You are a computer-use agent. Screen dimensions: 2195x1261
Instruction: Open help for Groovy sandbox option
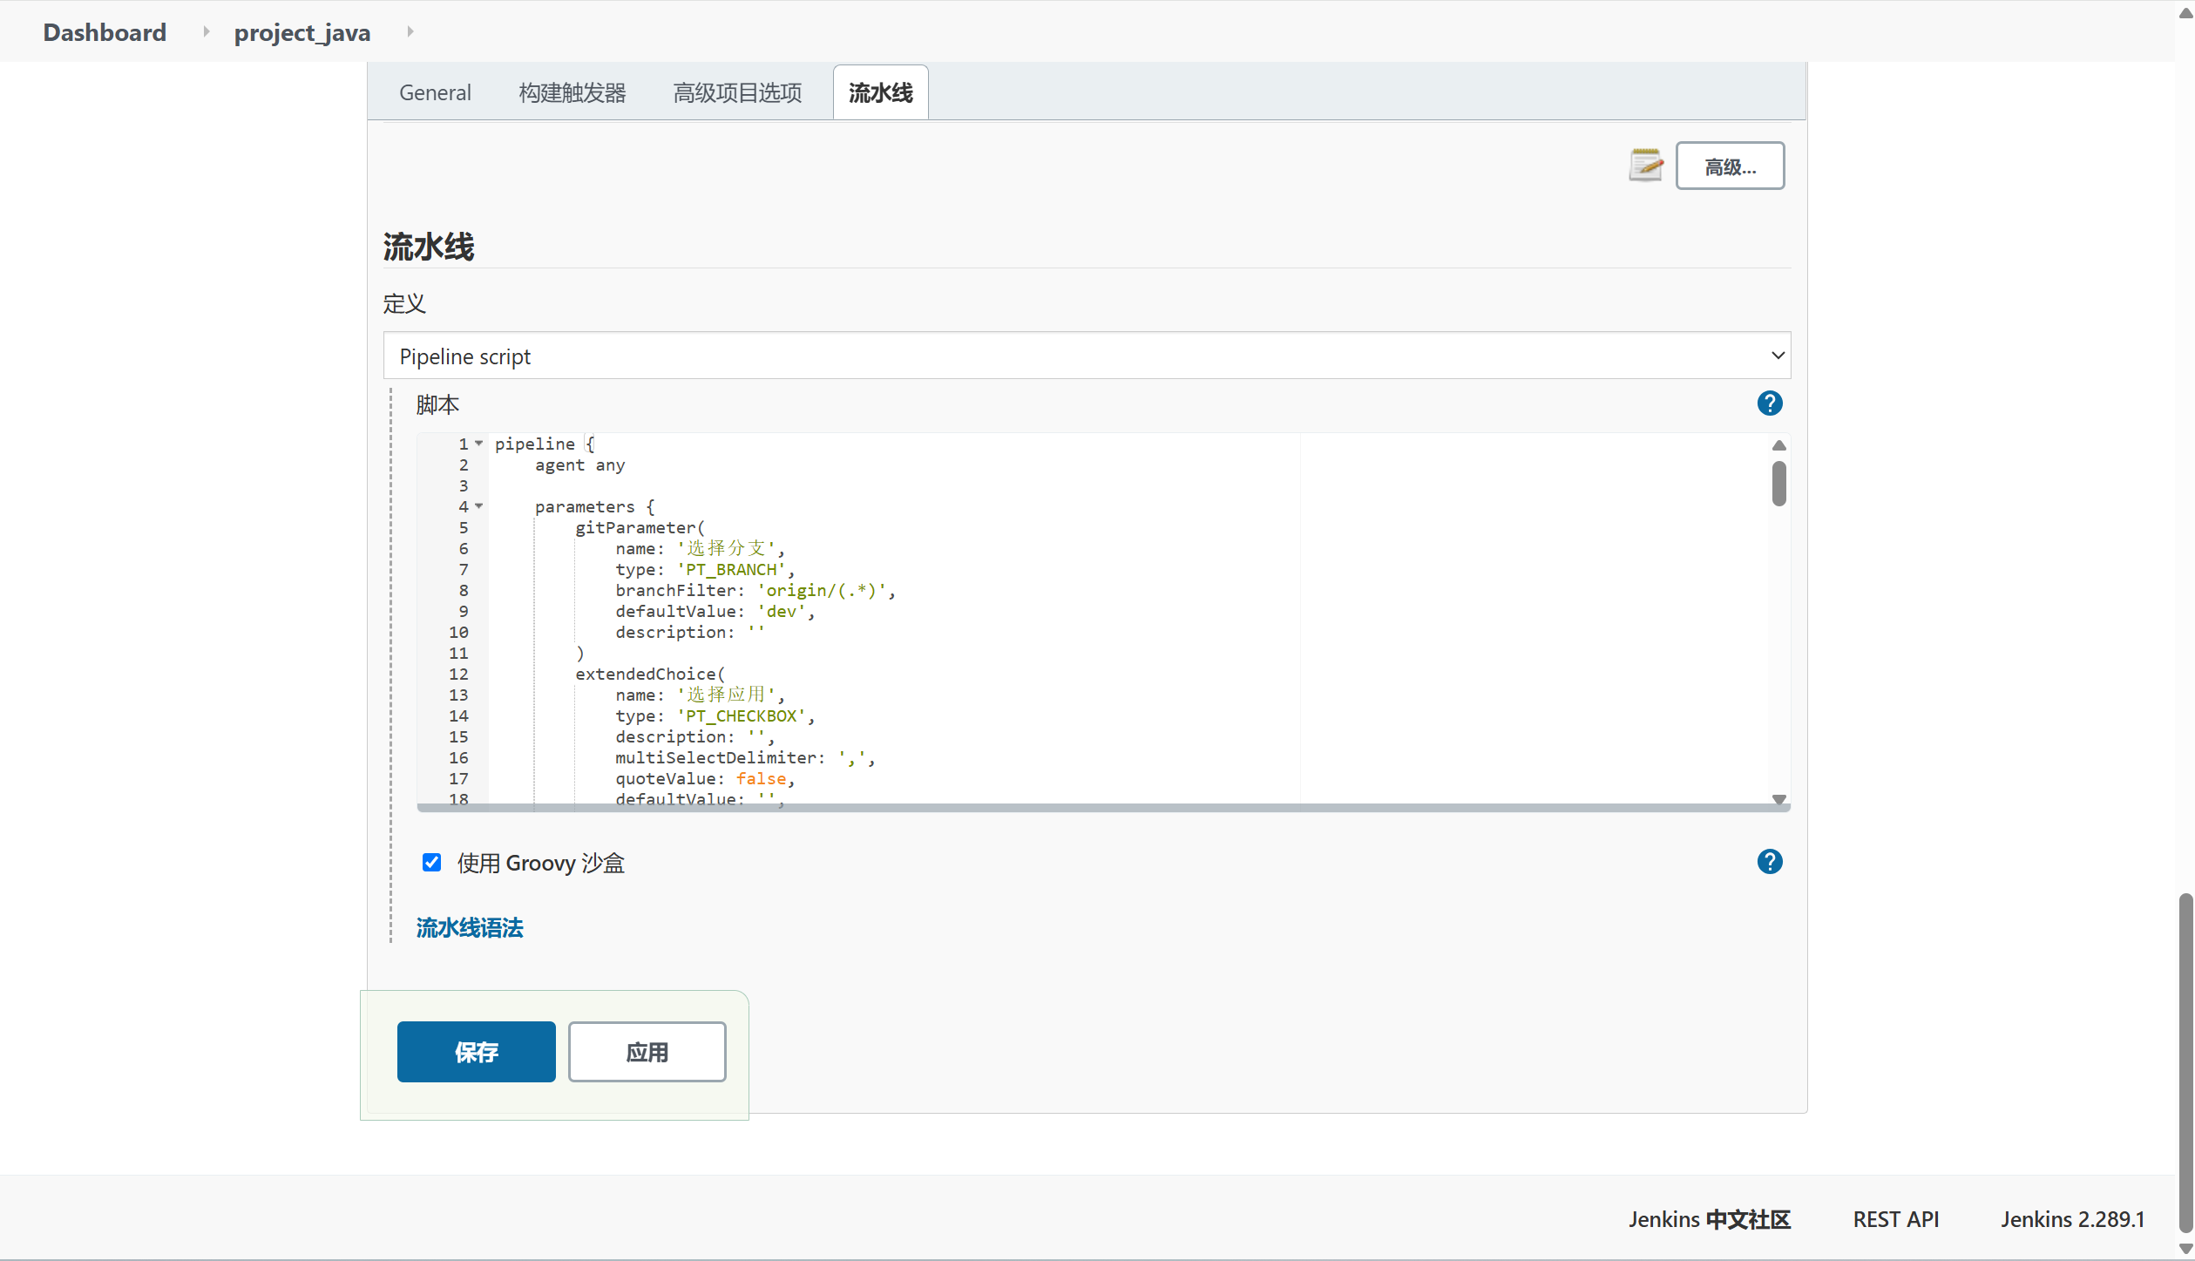1769,862
